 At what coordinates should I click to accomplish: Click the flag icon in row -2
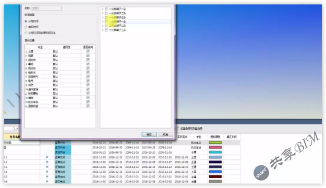tap(47, 162)
